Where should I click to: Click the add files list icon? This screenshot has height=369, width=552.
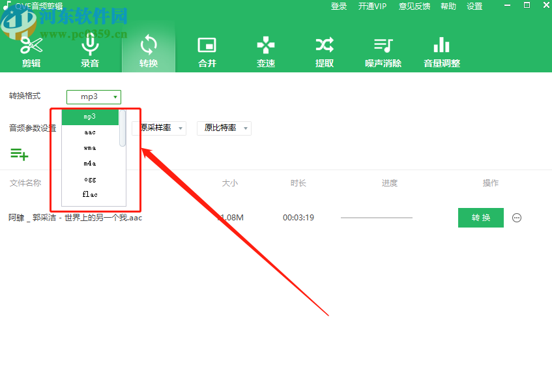point(20,155)
